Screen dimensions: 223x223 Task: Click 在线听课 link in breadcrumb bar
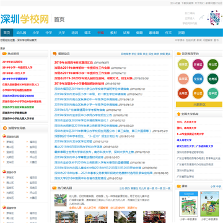190,40
